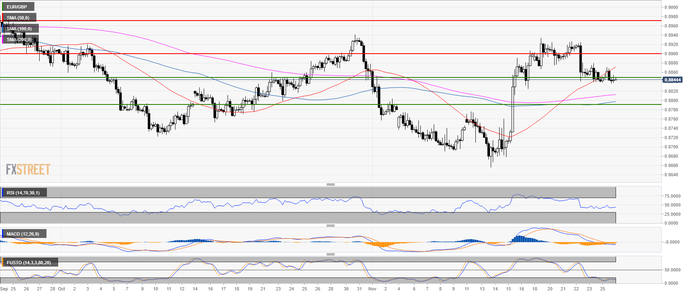The image size is (690, 294).
Task: Select the FUSTO (14,3,3,80,20) indicator label
Action: click(29, 263)
